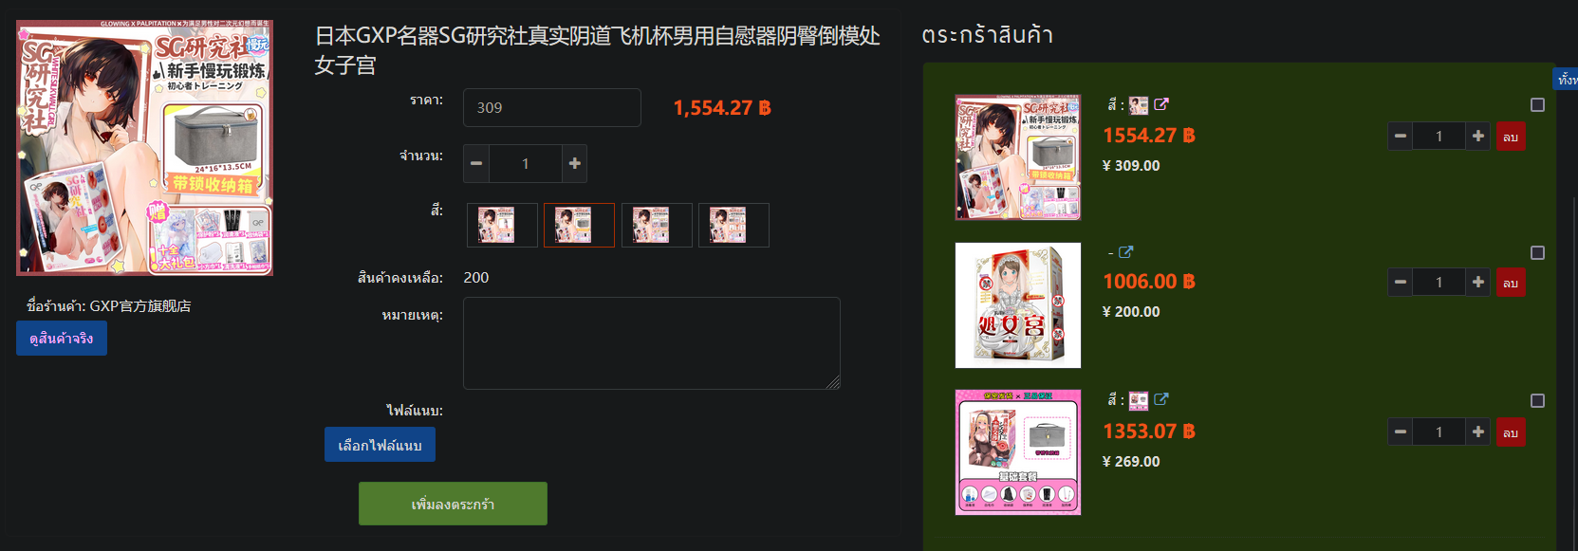Select the fourth color variant thumbnail

coord(733,226)
